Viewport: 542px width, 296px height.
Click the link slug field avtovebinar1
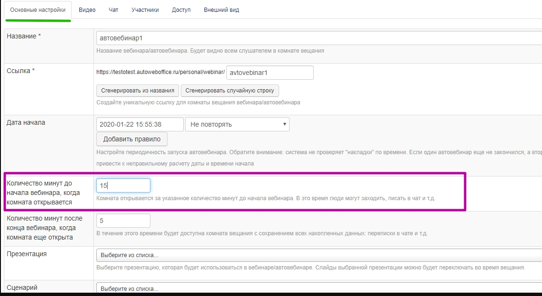270,73
